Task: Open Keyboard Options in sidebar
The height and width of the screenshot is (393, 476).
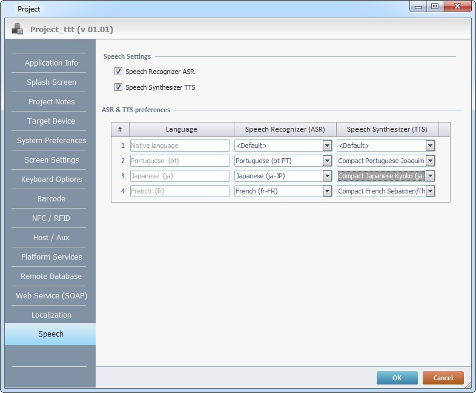Action: click(51, 180)
